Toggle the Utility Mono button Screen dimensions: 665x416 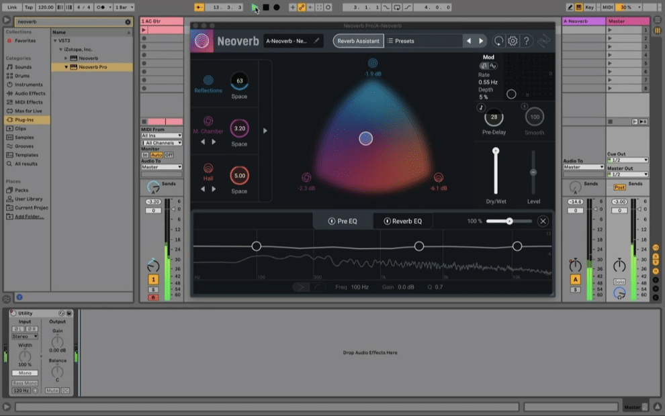click(25, 373)
